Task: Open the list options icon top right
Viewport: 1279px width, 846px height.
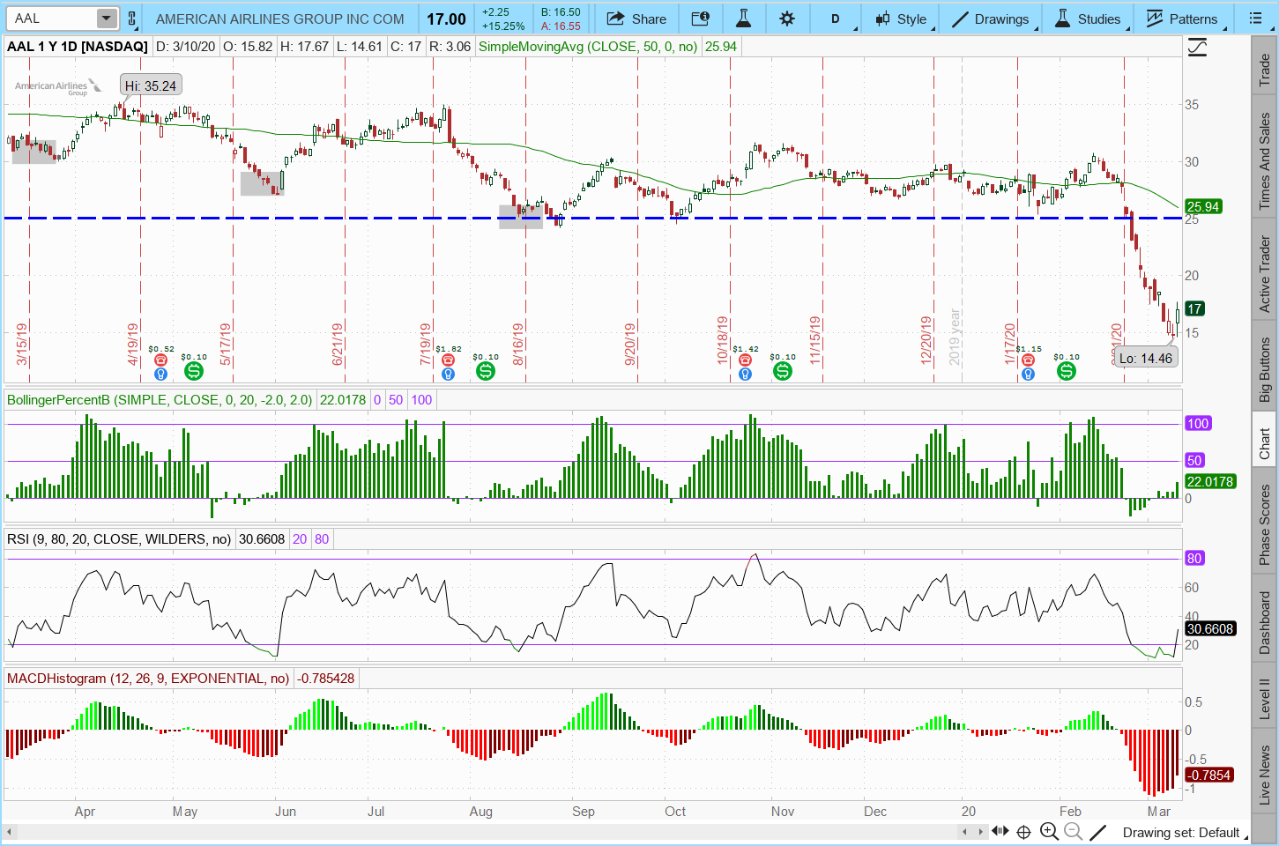Action: click(x=1255, y=19)
